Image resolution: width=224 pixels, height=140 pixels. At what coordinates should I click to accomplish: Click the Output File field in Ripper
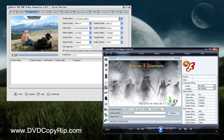pos(144,116)
